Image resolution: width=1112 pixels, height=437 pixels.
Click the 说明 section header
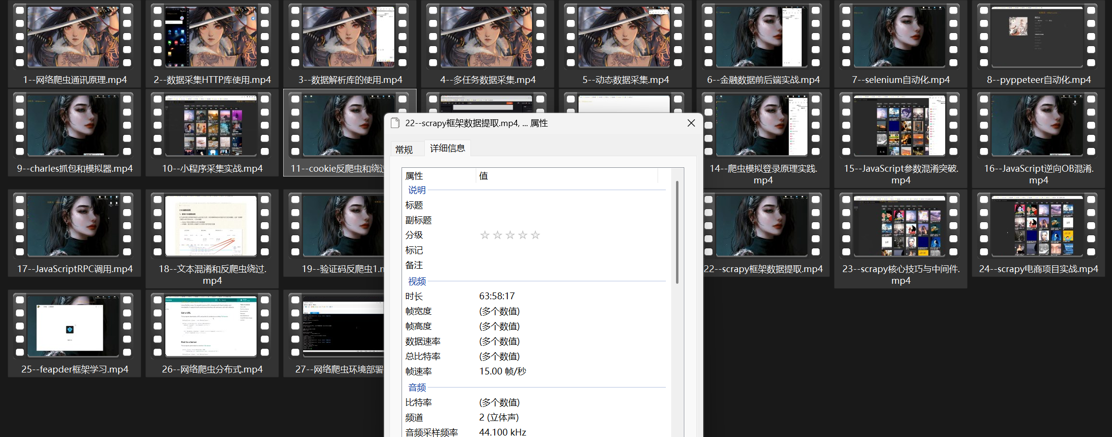point(417,190)
